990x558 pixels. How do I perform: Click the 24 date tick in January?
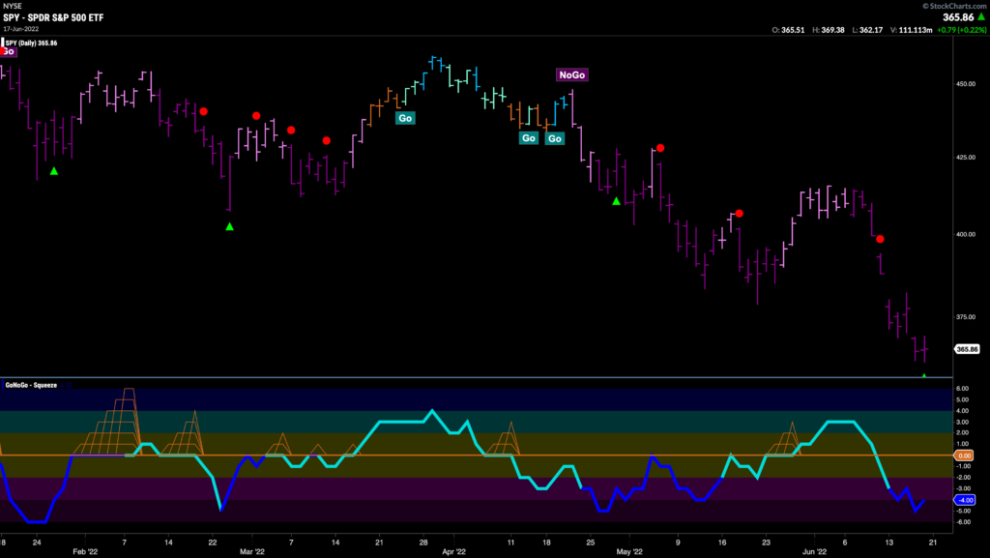(x=37, y=543)
